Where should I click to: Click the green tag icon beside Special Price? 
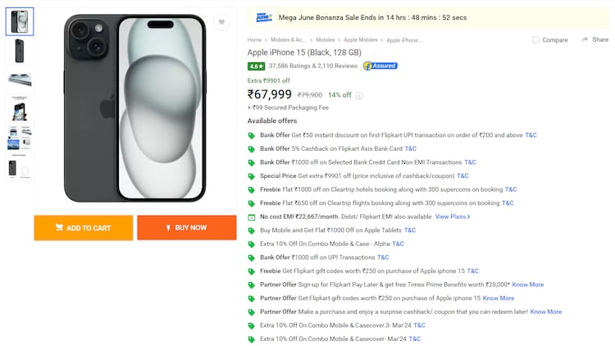(x=252, y=175)
